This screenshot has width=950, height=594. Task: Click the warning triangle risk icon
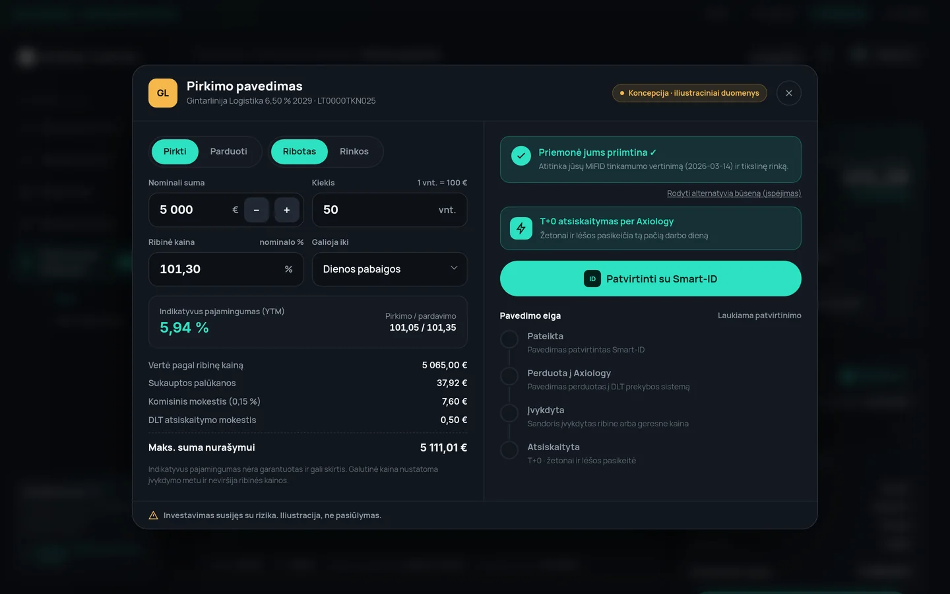tap(153, 515)
